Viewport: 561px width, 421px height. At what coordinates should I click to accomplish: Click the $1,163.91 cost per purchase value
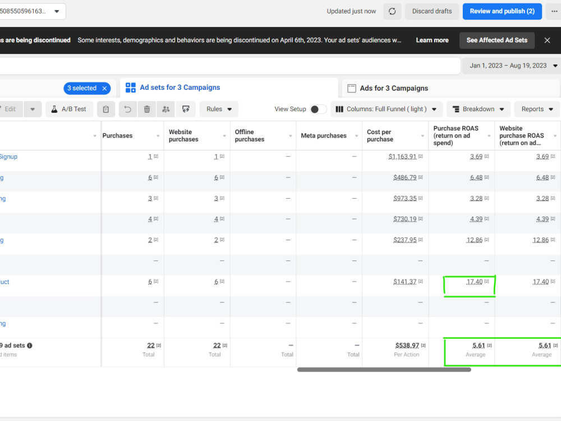point(402,157)
